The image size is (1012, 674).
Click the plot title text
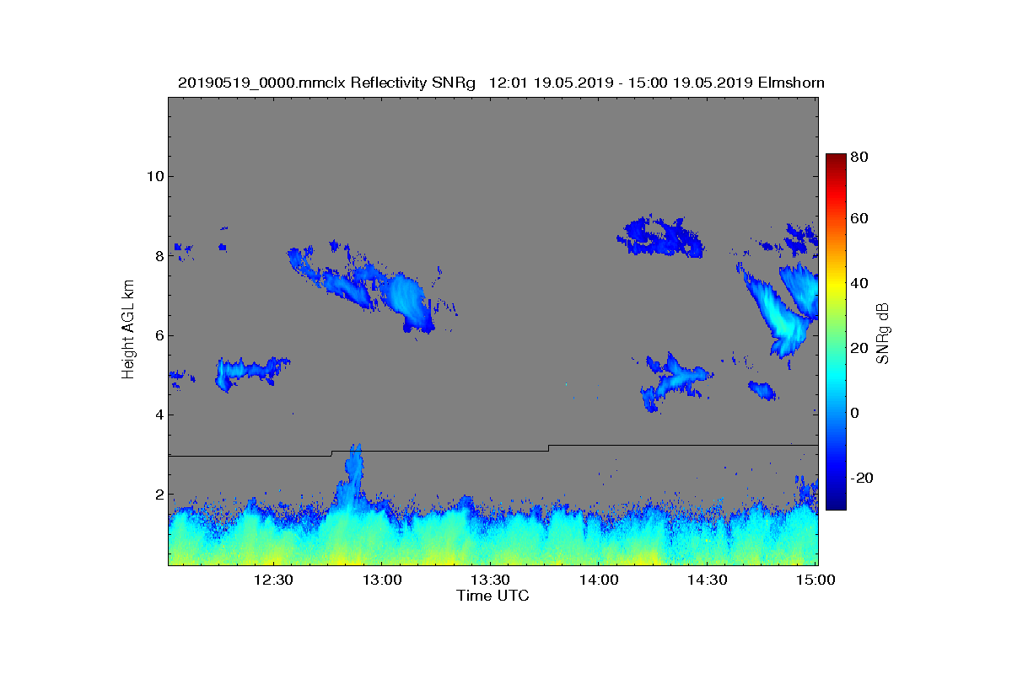[501, 83]
